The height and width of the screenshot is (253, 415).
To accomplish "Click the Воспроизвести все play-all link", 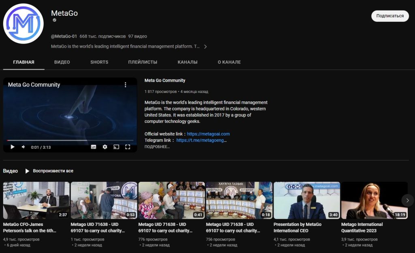I will point(53,171).
